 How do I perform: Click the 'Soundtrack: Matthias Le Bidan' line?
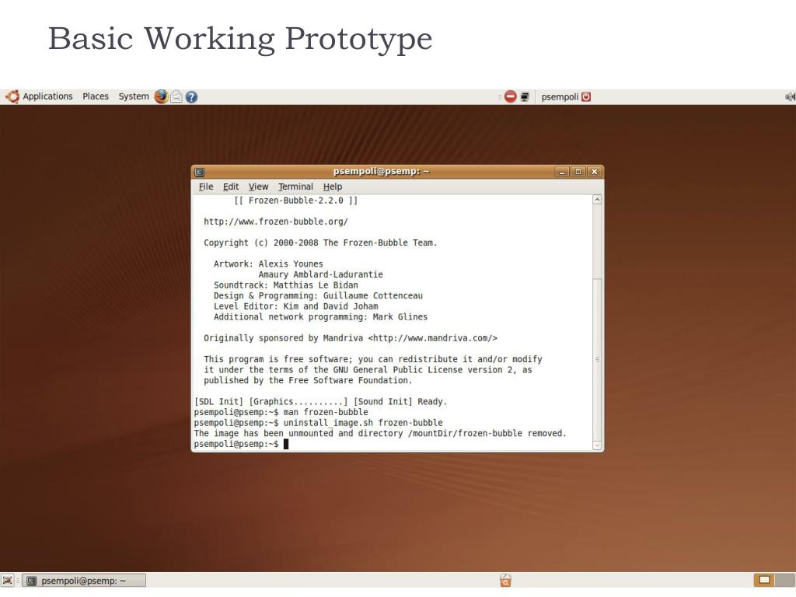(x=286, y=285)
